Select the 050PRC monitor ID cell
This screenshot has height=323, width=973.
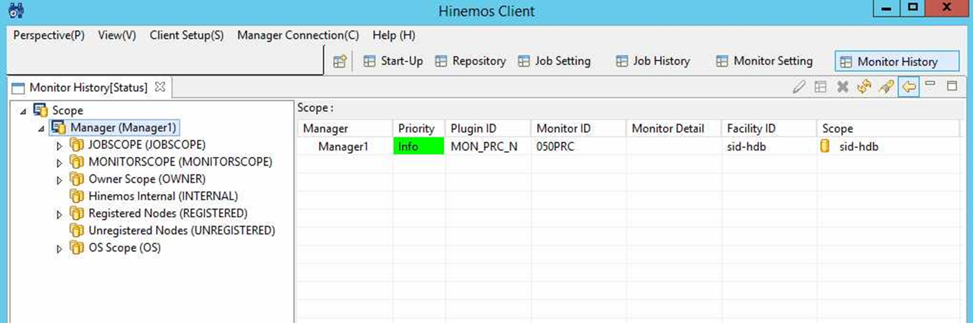578,146
